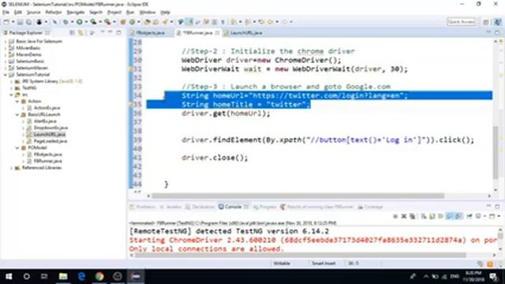The image size is (505, 284).
Task: Collapse the src folder
Action: click(x=12, y=95)
